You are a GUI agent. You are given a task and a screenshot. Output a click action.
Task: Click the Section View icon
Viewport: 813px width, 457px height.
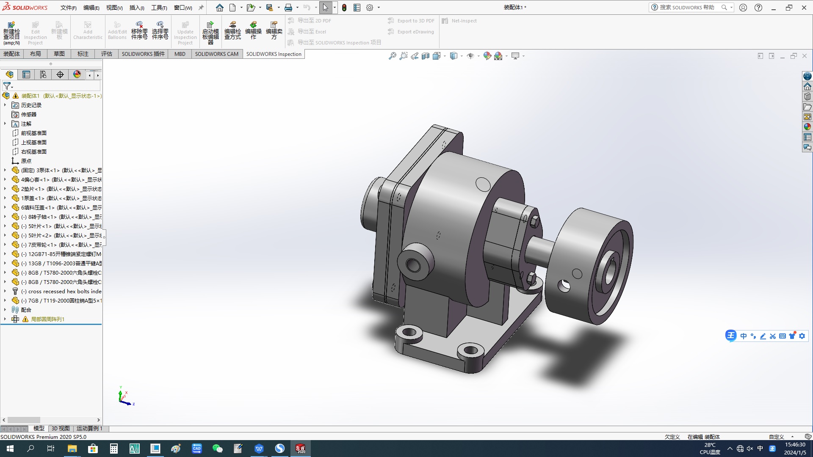coord(426,56)
